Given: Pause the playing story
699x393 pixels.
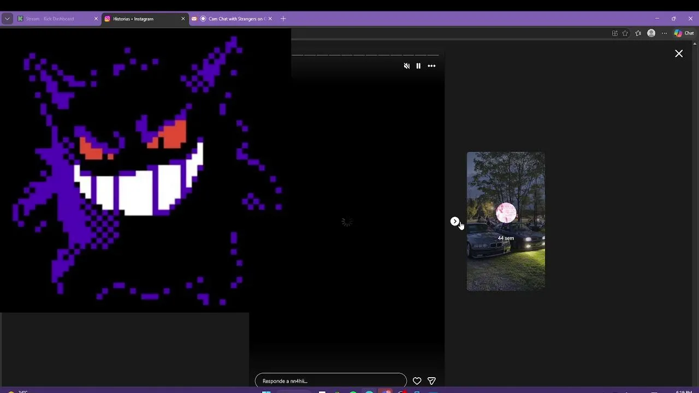Looking at the screenshot, I should click(418, 66).
